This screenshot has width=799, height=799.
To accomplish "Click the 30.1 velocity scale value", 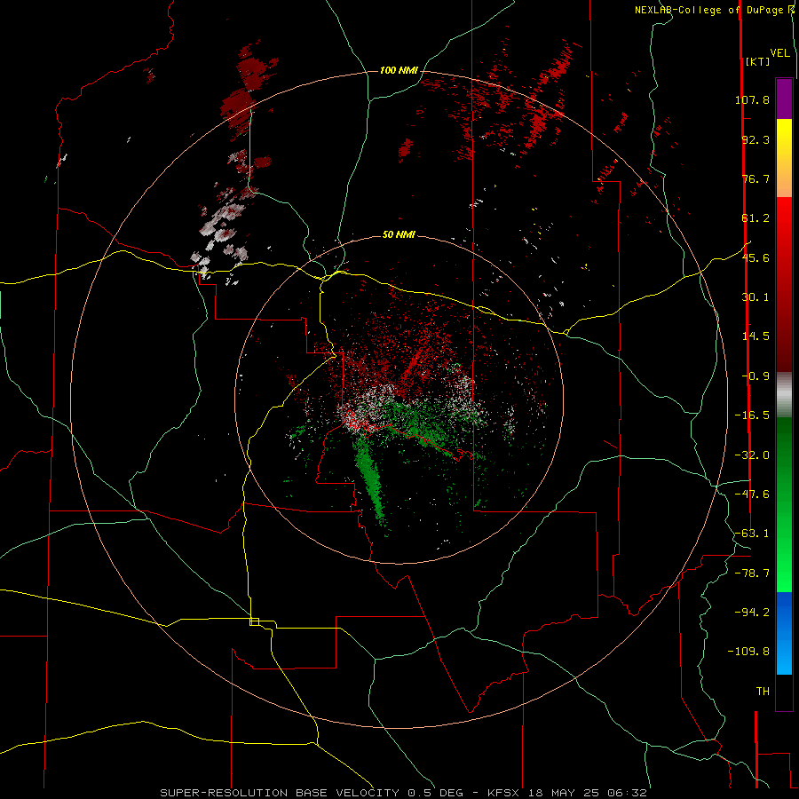I will 755,297.
